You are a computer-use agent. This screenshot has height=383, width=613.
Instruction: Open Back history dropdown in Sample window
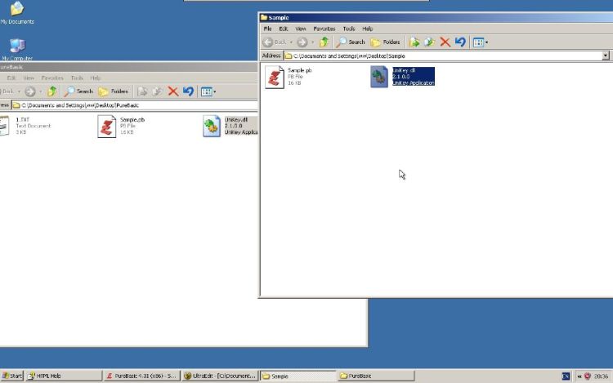291,42
